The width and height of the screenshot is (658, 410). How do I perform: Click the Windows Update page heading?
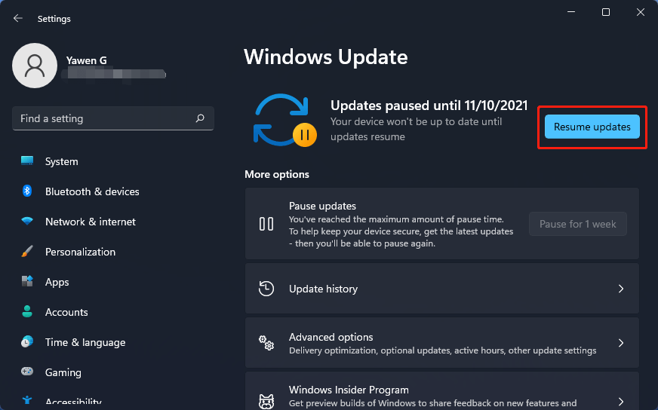click(326, 57)
